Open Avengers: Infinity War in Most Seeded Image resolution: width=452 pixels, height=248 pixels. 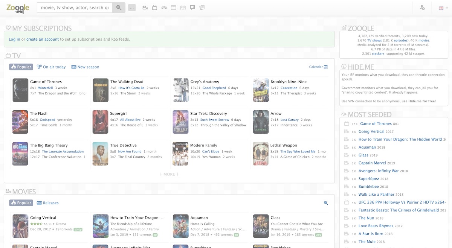pos(379,171)
